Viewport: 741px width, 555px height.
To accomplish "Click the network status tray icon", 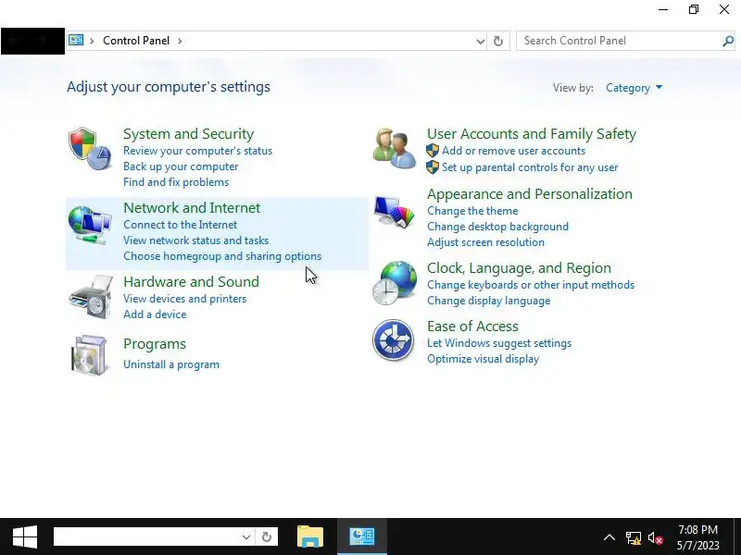I will pos(634,537).
